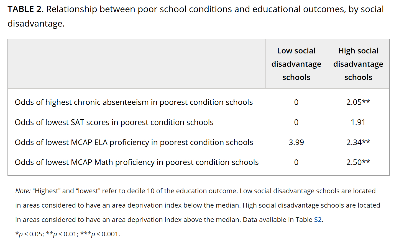Click the TABLE 2 caption title
Screen dimensions: 399x243
pos(25,9)
